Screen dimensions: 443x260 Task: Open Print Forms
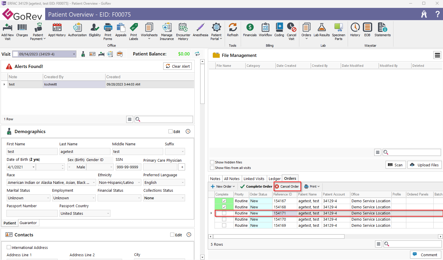click(108, 32)
